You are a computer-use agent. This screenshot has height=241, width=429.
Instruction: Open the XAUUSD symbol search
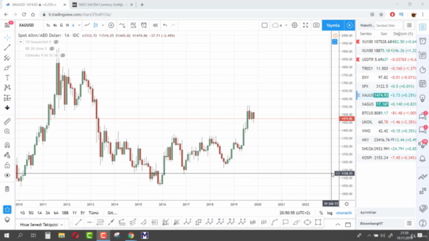coord(26,25)
